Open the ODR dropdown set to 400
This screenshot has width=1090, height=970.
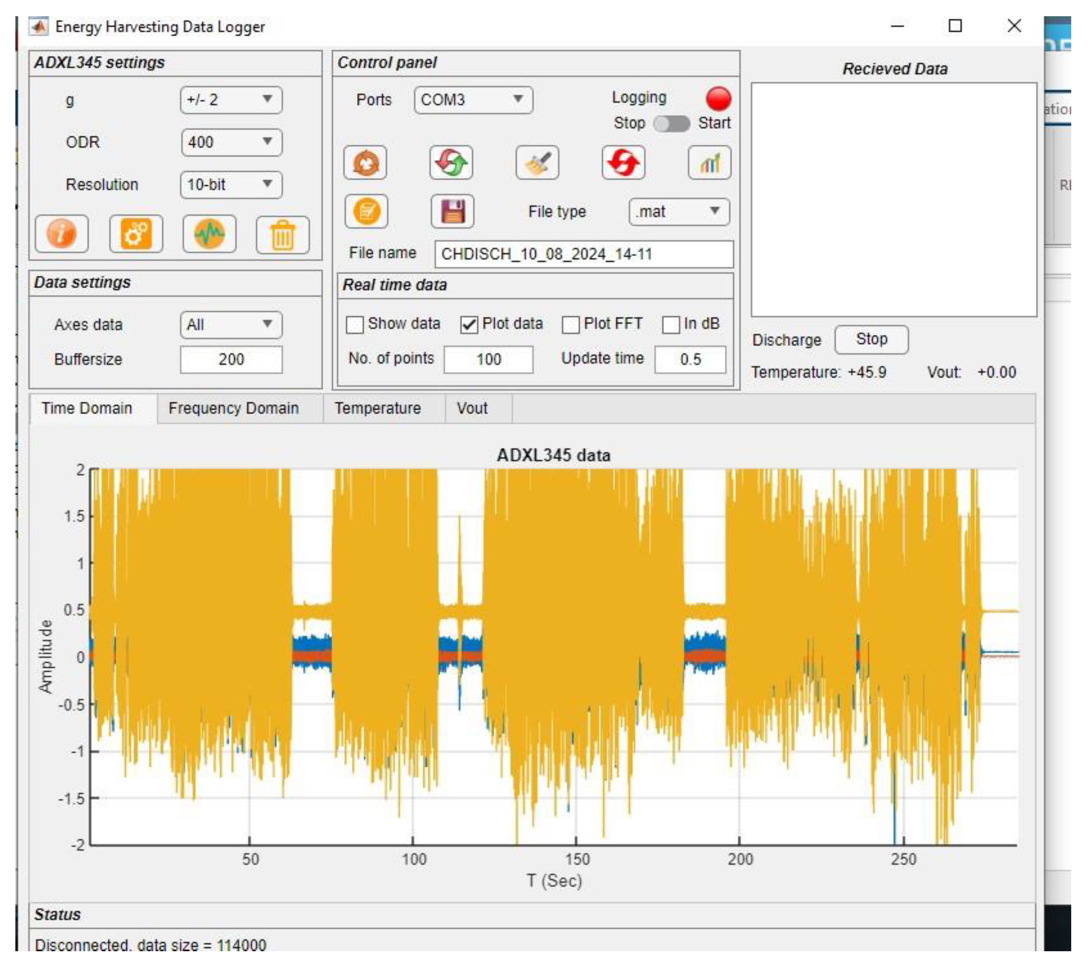[231, 142]
